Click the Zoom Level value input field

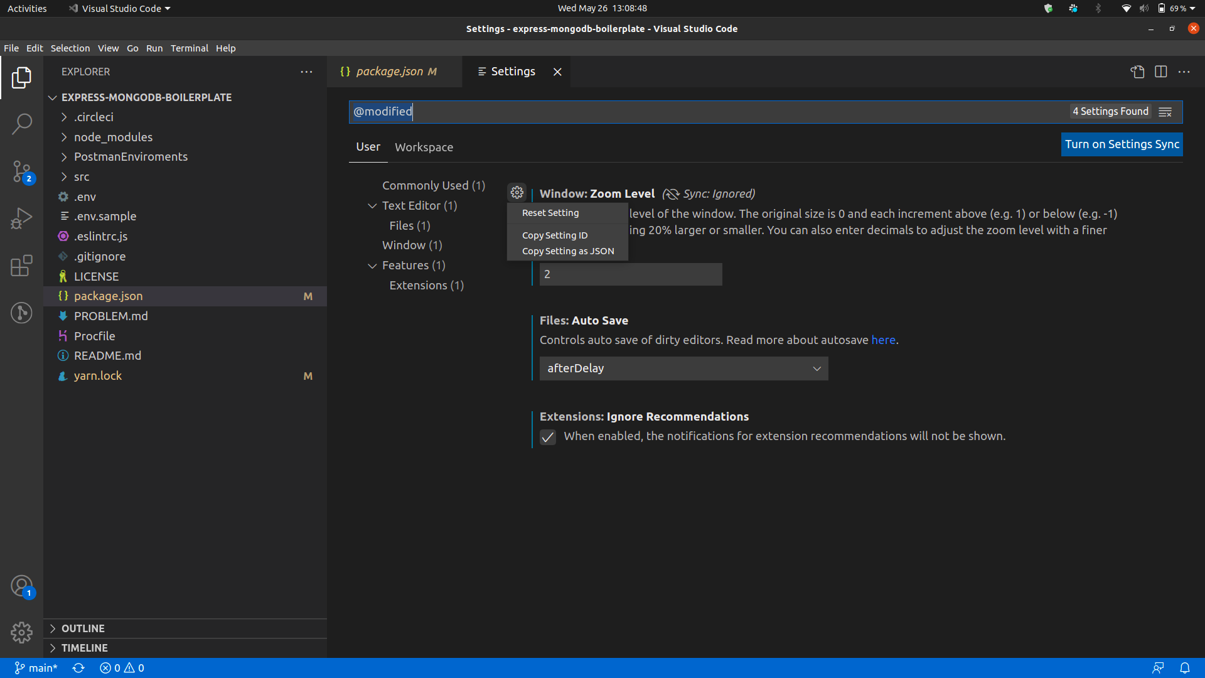click(x=630, y=274)
